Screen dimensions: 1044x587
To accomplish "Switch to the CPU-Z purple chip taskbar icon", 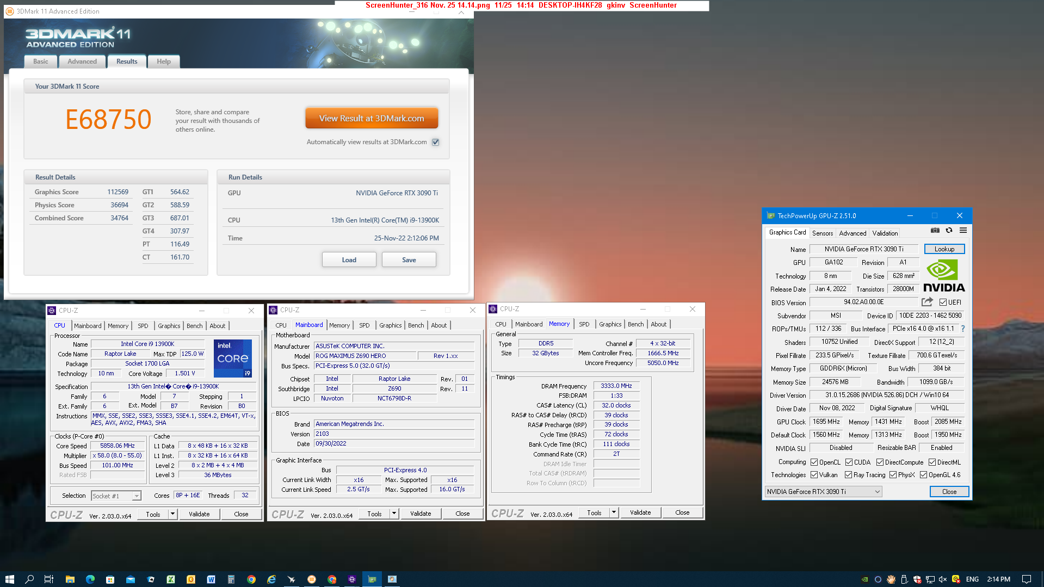I will click(352, 579).
